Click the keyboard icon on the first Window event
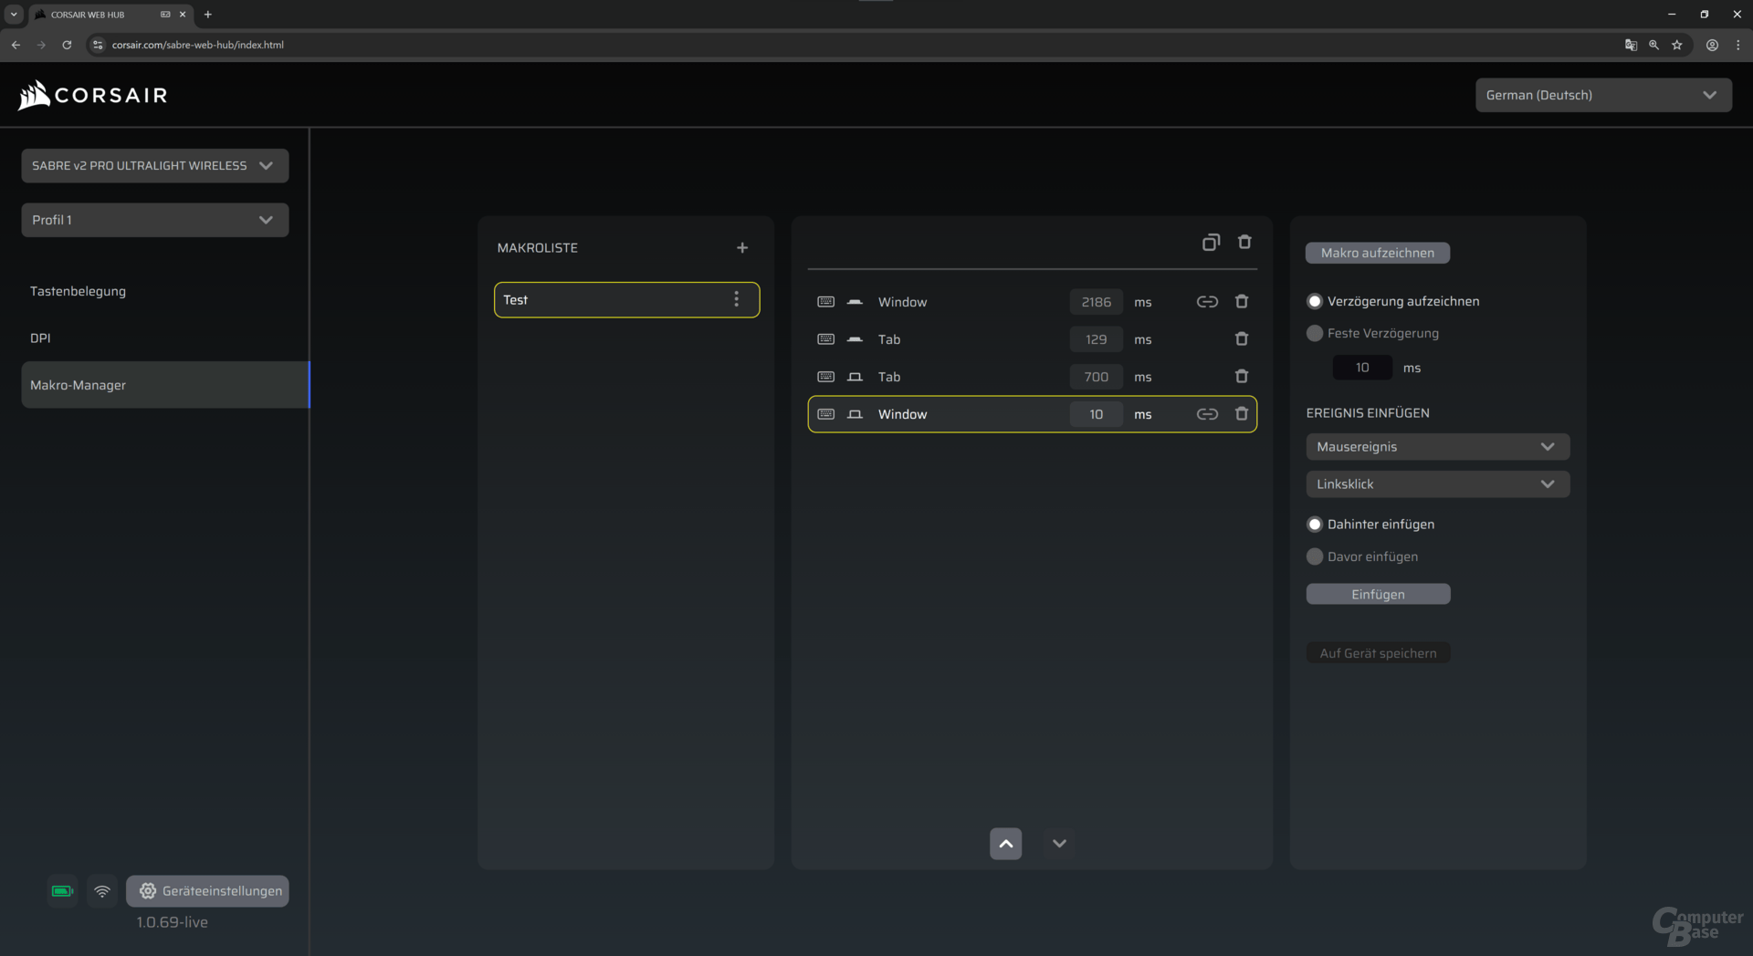Image resolution: width=1753 pixels, height=956 pixels. point(825,301)
